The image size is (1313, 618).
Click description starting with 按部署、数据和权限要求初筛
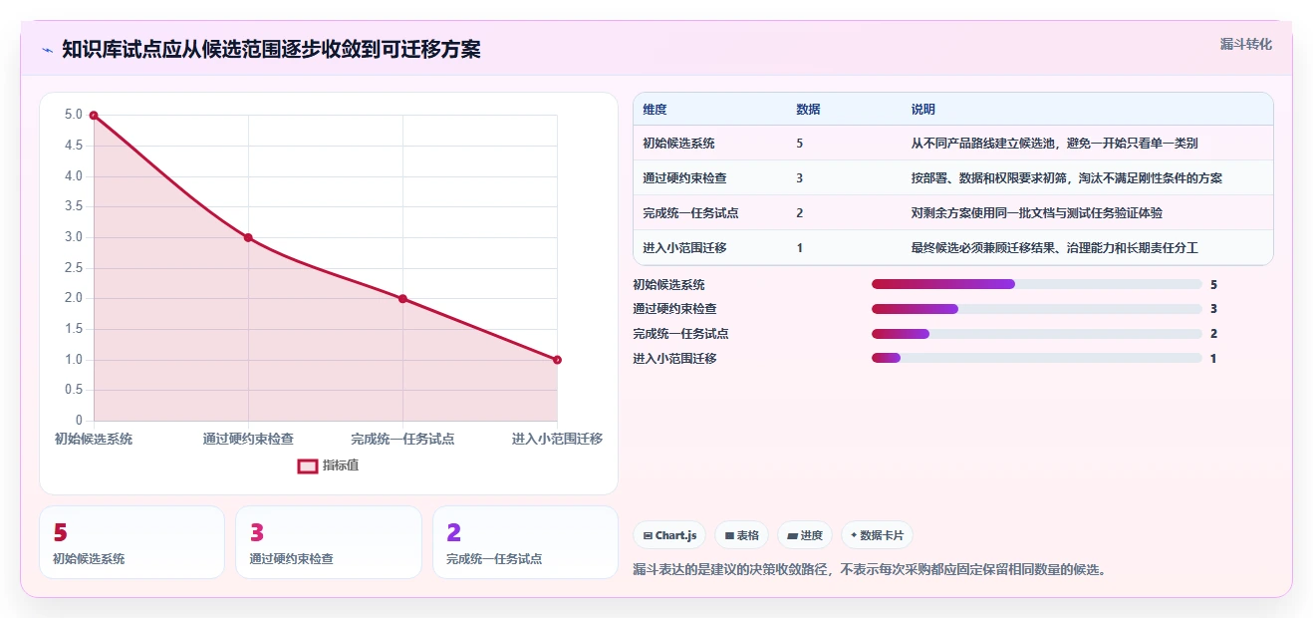[1066, 178]
